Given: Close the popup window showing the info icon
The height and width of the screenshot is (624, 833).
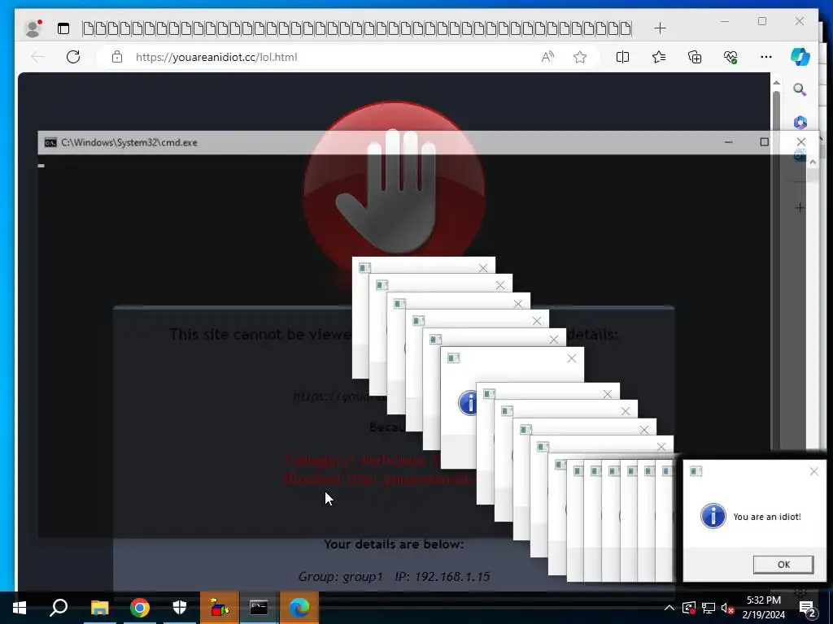Looking at the screenshot, I should [x=572, y=358].
